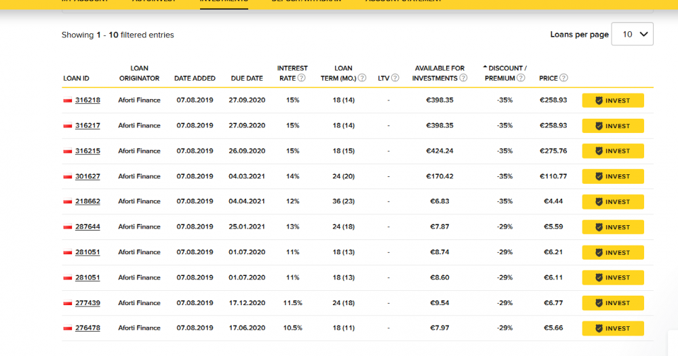Open loan 277439 details link

87,303
